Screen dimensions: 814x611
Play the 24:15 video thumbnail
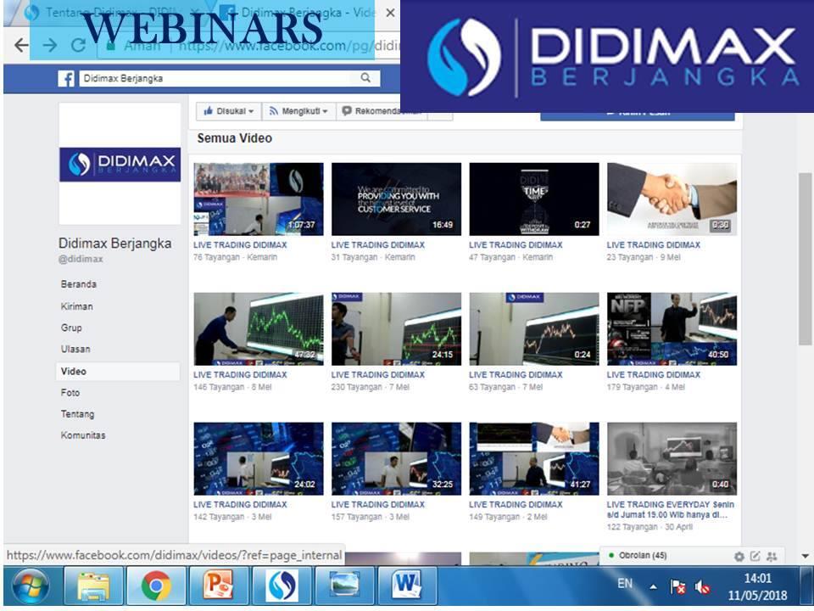click(x=396, y=329)
